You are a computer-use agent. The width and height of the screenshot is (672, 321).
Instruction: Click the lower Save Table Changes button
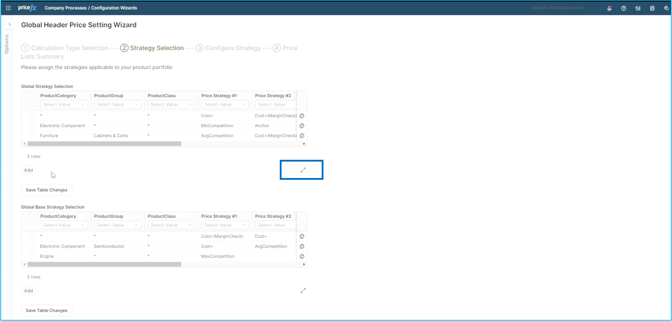[x=47, y=310]
